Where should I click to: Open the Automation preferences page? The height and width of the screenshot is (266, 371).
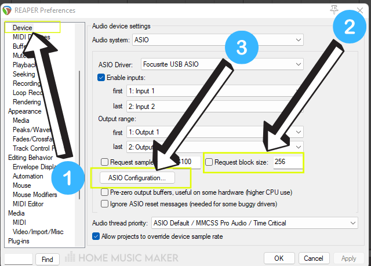click(28, 176)
